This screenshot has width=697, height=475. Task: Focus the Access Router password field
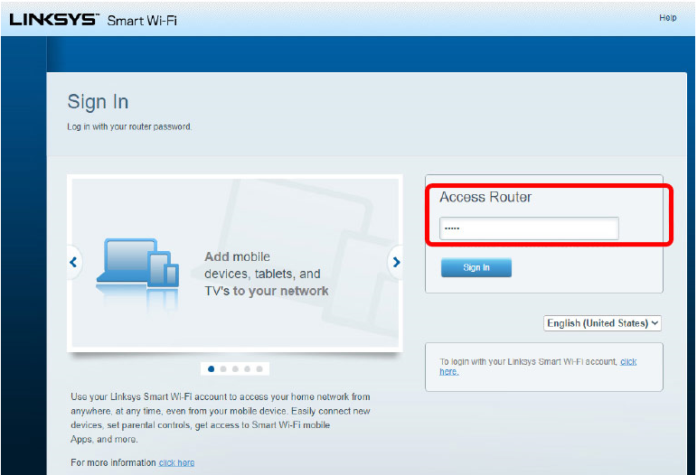pos(529,228)
